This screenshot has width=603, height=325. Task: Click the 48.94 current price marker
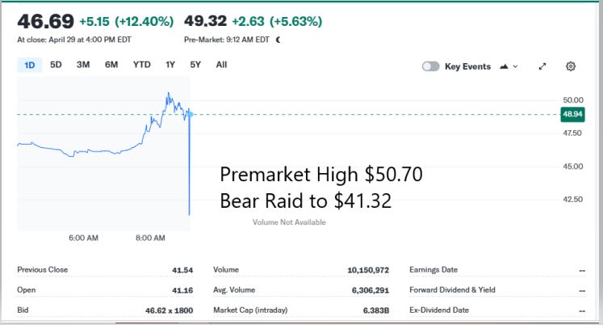point(573,115)
